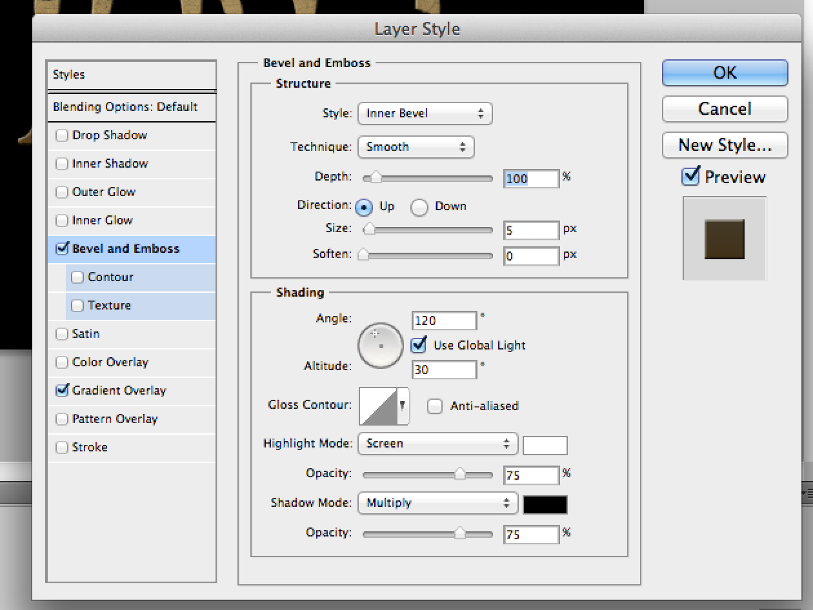Confirm the layer style with OK

[724, 73]
